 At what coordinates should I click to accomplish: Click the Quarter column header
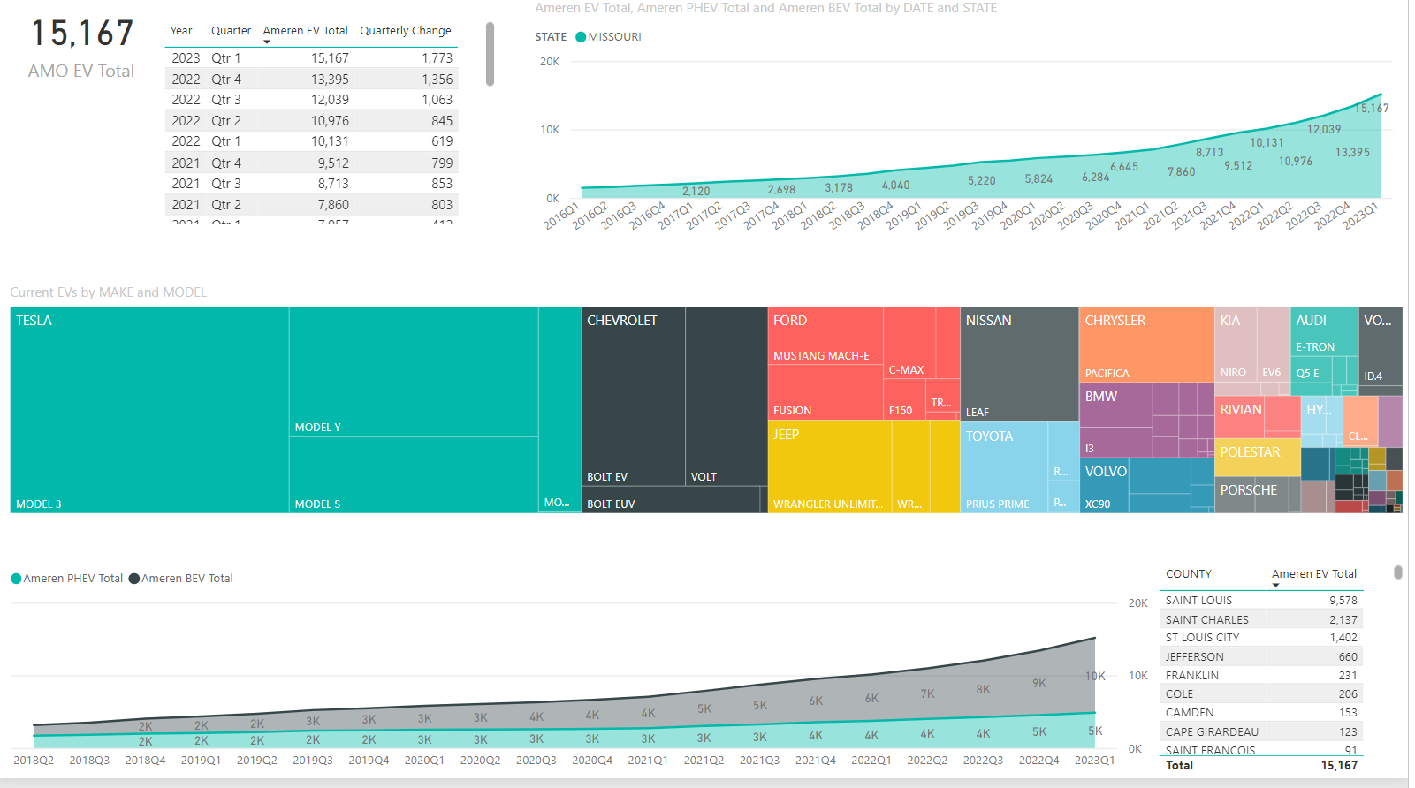231,31
